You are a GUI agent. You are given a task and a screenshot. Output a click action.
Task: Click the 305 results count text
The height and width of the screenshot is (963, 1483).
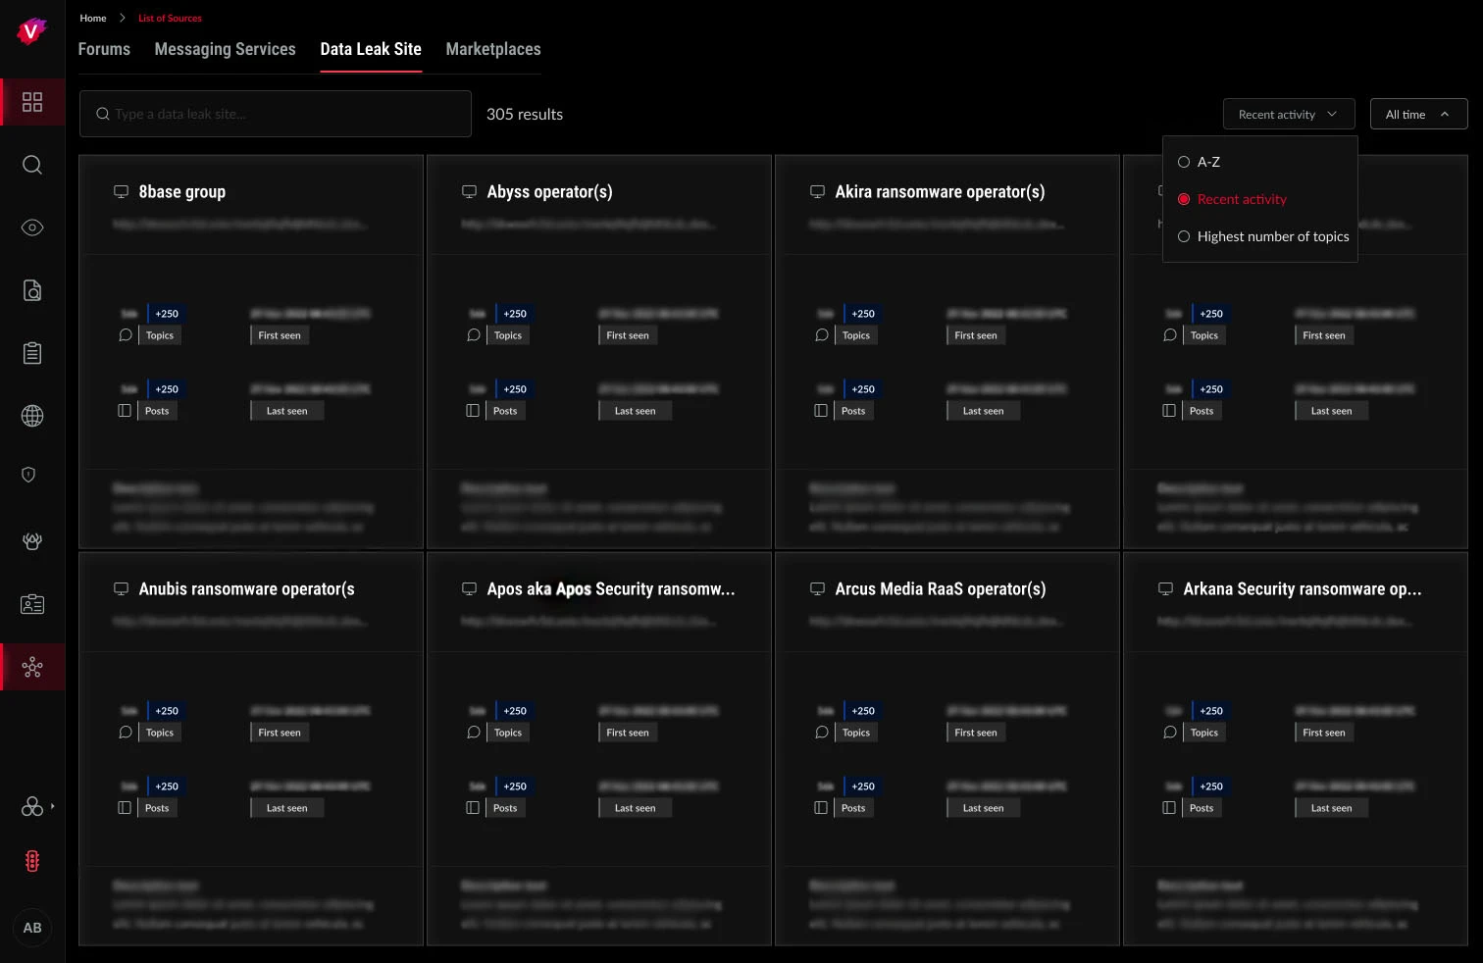[525, 114]
